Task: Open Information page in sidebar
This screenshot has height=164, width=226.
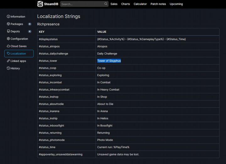Action: click(x=18, y=17)
